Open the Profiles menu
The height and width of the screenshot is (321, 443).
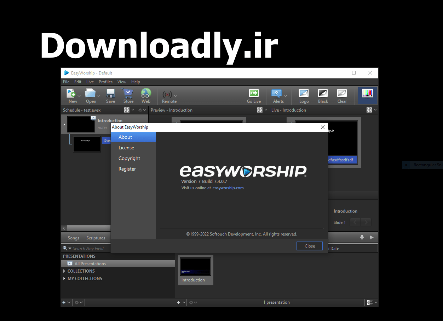click(x=105, y=82)
